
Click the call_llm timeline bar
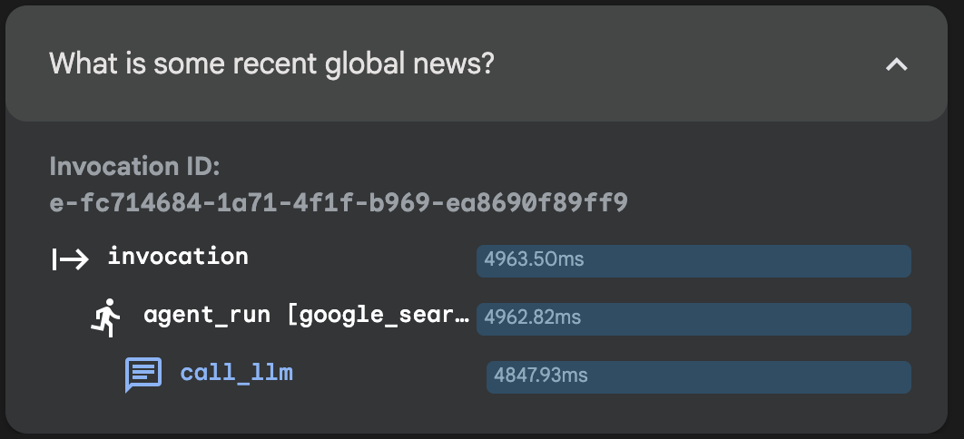[698, 377]
